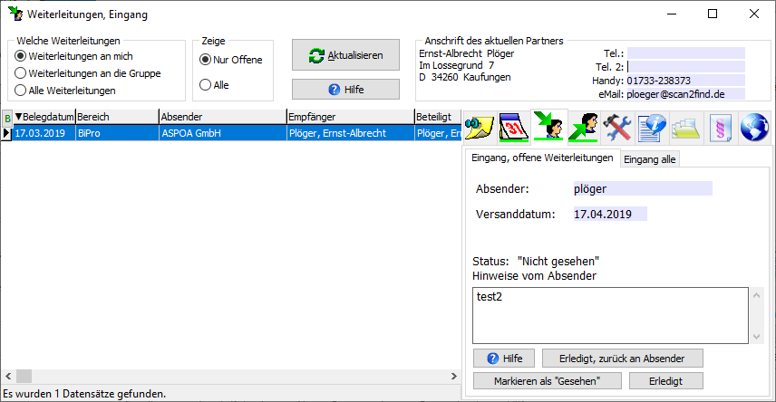Select 'Weiterleitungen an mich' radio option
Viewport: 776px width, 402px height.
tap(74, 56)
